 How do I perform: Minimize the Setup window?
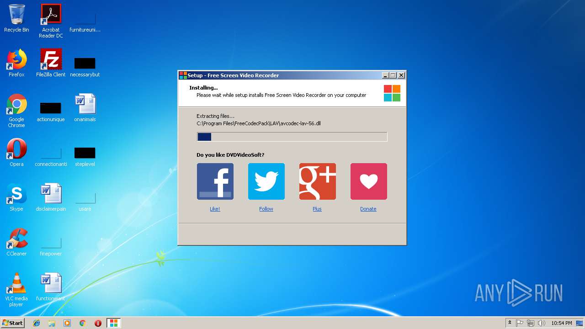(x=385, y=75)
